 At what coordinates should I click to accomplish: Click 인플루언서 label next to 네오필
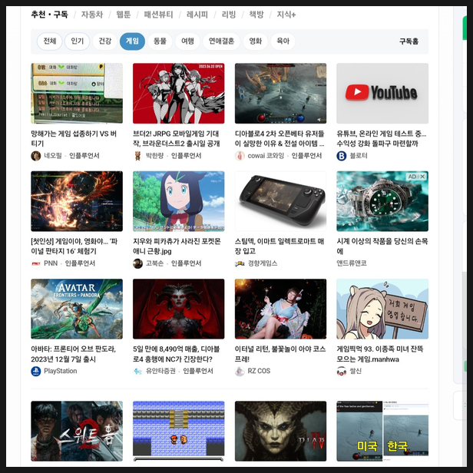coord(84,156)
